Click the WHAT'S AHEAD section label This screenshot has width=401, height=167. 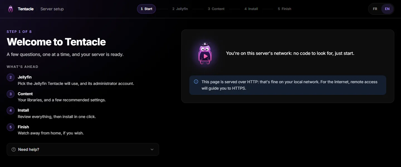click(x=23, y=67)
